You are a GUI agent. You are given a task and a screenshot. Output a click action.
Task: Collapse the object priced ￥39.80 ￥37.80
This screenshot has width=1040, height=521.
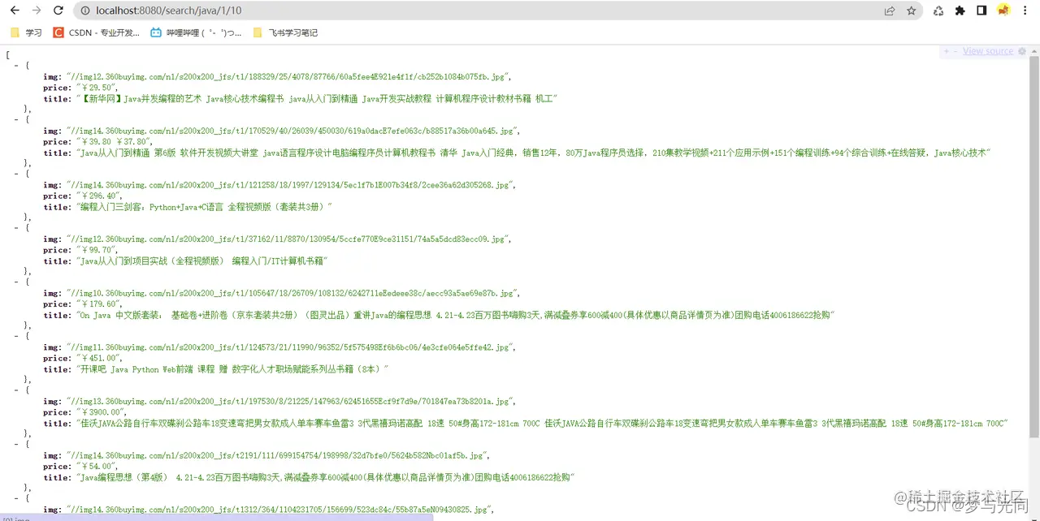tap(16, 119)
